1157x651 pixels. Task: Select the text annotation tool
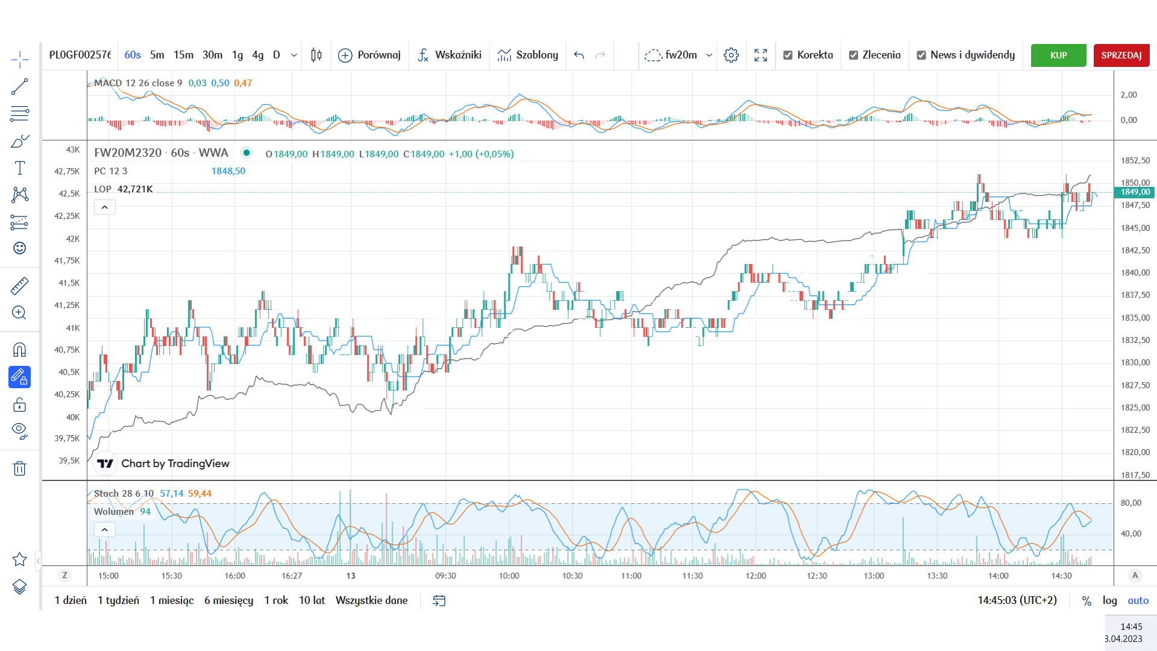pyautogui.click(x=19, y=168)
